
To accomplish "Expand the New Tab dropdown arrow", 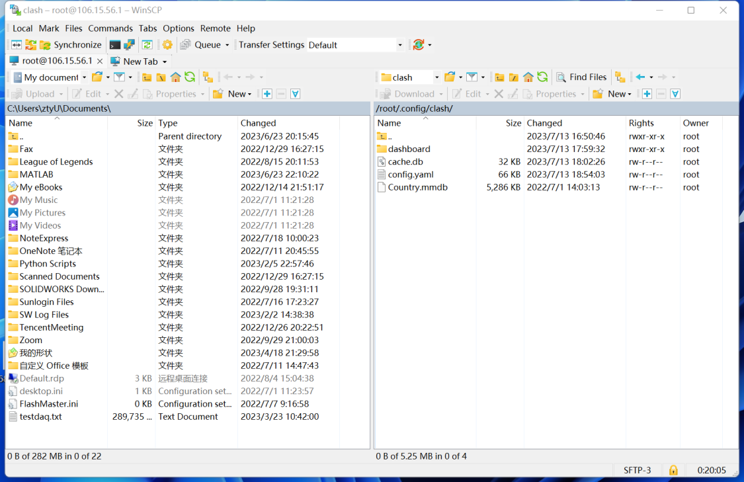I will pyautogui.click(x=165, y=61).
